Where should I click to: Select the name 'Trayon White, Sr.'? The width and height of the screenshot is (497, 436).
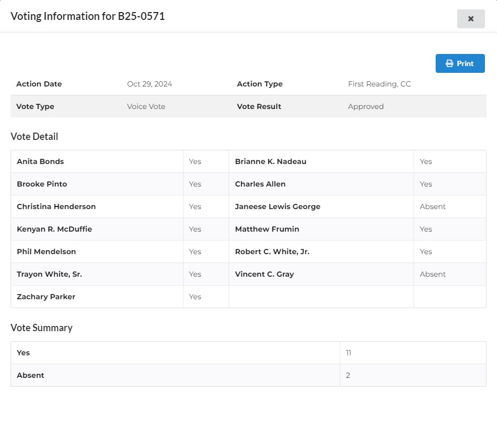point(49,274)
